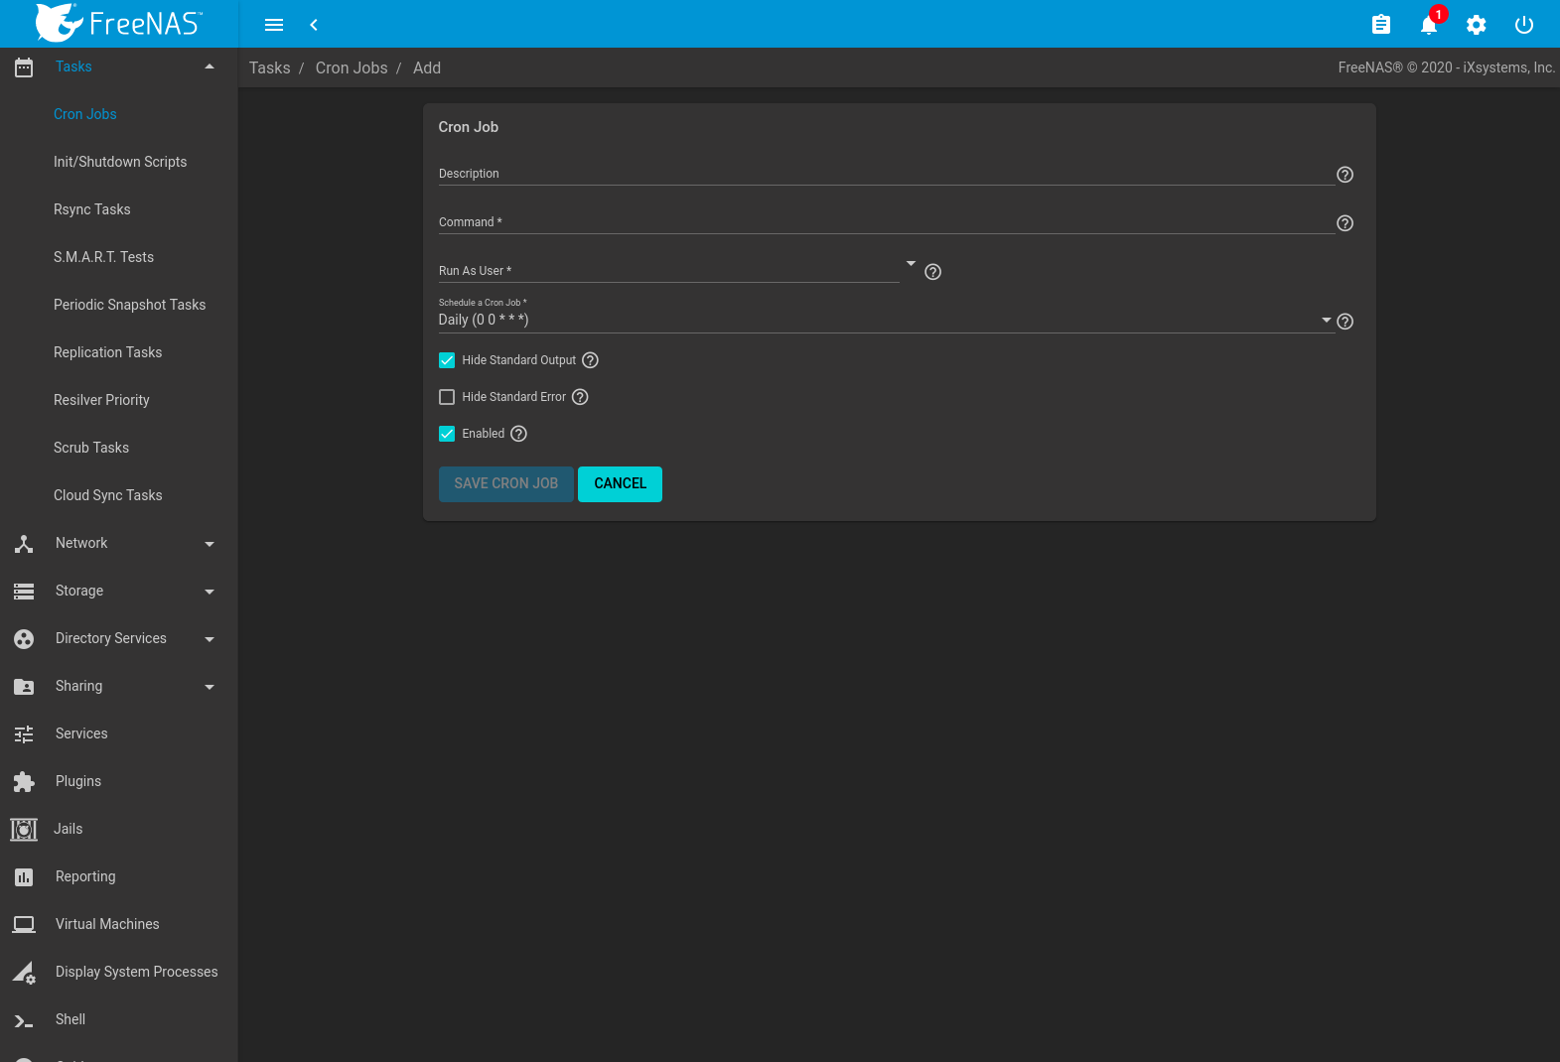This screenshot has height=1062, width=1560.
Task: Click the Cron Jobs breadcrumb link
Action: click(352, 67)
